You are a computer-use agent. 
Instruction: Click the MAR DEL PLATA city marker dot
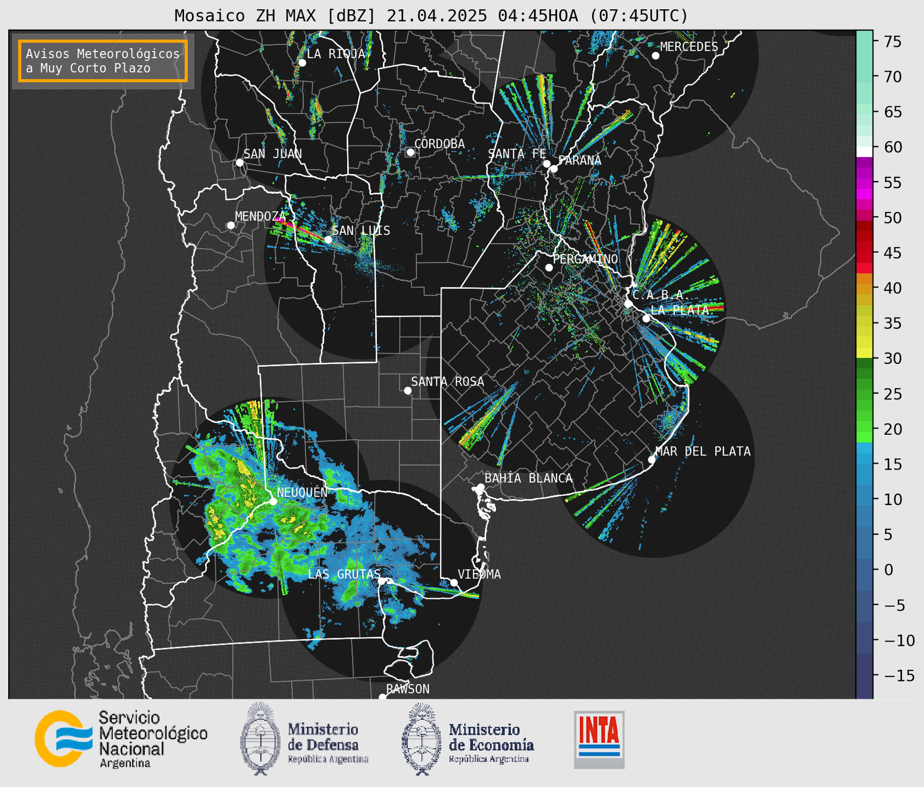tap(652, 460)
